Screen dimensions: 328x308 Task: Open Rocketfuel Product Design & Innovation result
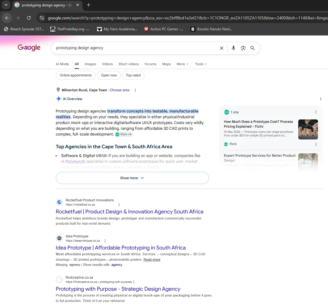point(130,212)
